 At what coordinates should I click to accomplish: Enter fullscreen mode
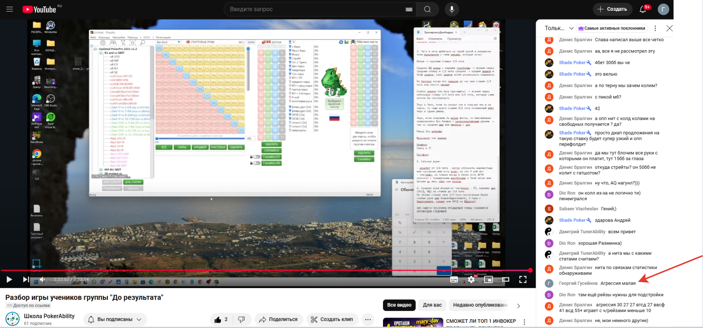point(523,279)
